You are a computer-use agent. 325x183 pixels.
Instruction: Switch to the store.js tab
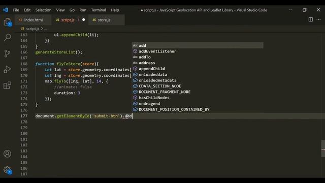pyautogui.click(x=106, y=20)
